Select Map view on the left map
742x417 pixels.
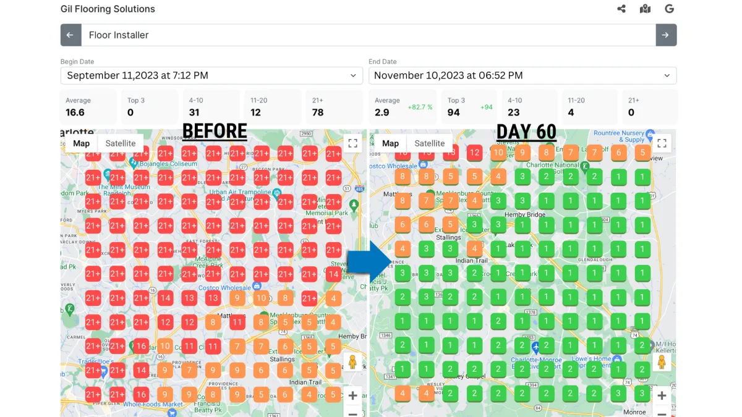coord(82,143)
